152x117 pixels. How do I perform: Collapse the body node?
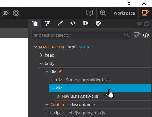coord(41,64)
